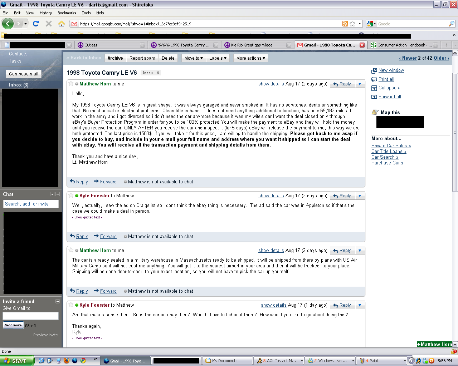Switch to Consumer Action Handbook tab
The height and width of the screenshot is (366, 458).
click(404, 45)
